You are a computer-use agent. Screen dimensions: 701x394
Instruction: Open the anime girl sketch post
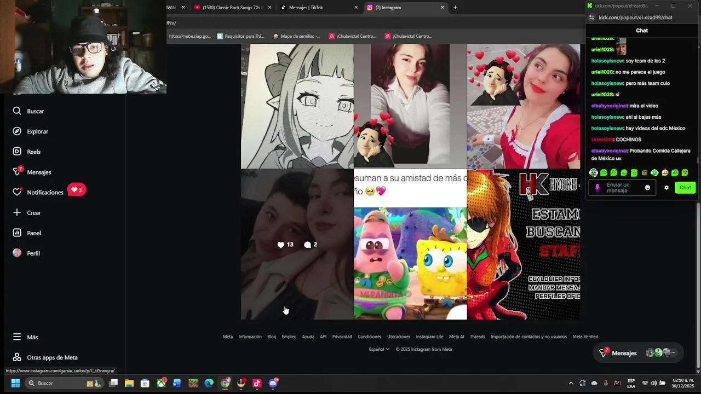coord(297,106)
